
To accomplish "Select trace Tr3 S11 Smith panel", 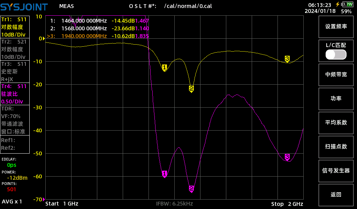I will [15, 72].
